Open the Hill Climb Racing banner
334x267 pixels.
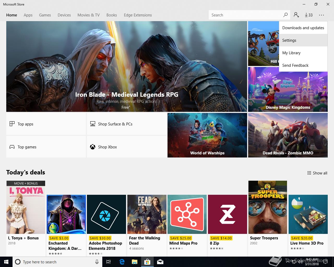[264, 44]
